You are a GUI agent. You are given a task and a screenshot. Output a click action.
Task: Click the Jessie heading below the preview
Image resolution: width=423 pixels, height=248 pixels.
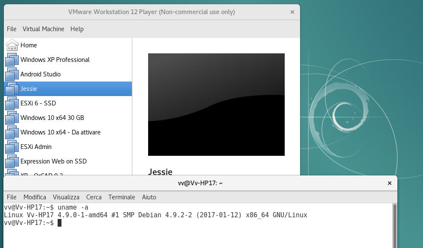coord(160,172)
